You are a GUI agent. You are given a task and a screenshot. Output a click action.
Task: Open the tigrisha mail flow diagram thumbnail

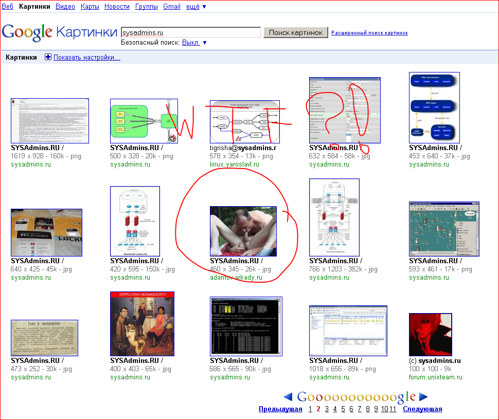[x=245, y=122]
